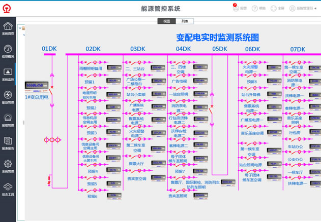
Task: Click the meter display beside 售票大厅
Action: click(x=158, y=163)
